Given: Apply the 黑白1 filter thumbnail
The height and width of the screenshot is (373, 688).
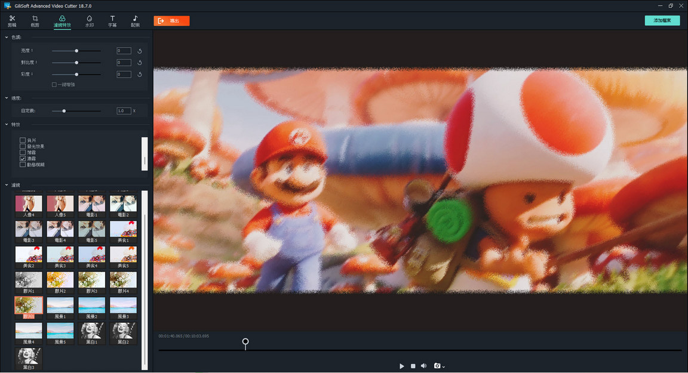Looking at the screenshot, I should click(92, 333).
